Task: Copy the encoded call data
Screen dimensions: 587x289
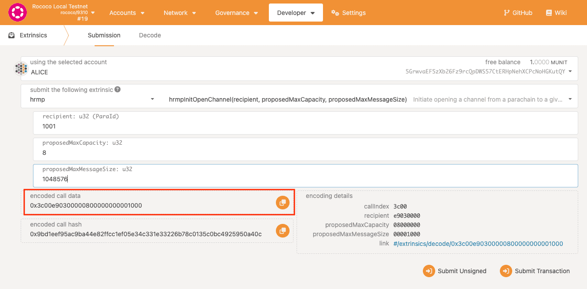Action: coord(283,202)
